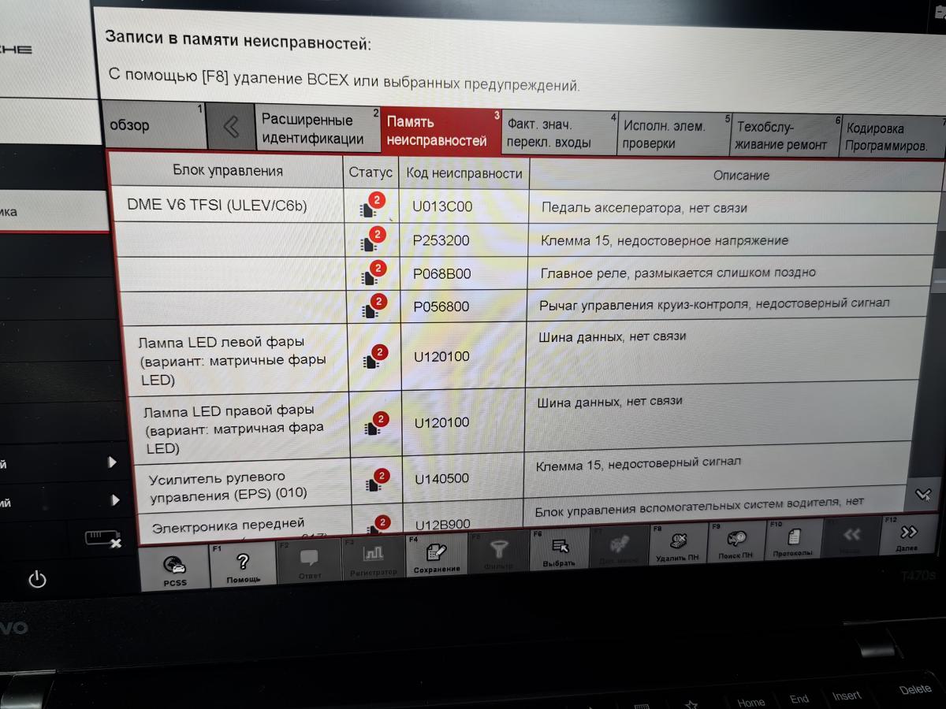
Task: Open Помощь (help) with the question mark icon
Action: (x=243, y=565)
